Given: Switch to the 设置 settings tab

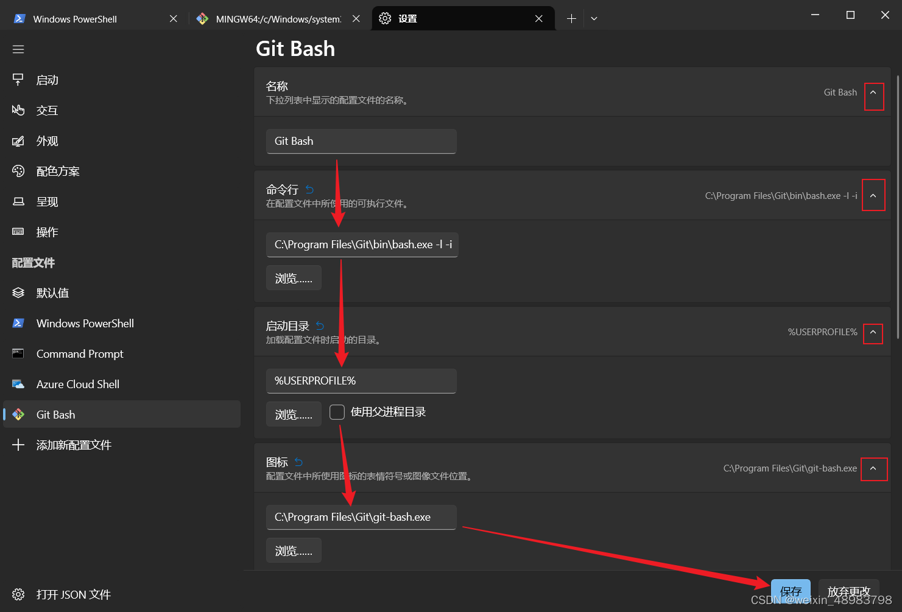Looking at the screenshot, I should pos(463,19).
